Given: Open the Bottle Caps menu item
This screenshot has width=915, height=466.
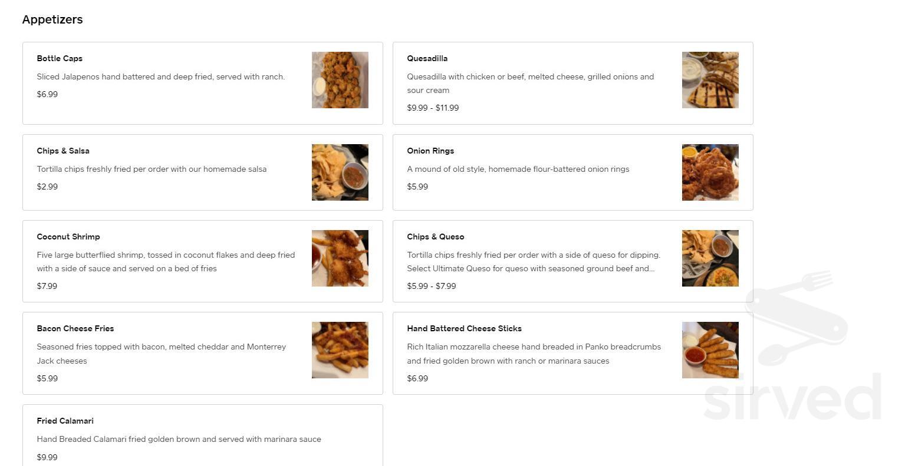Looking at the screenshot, I should 203,83.
